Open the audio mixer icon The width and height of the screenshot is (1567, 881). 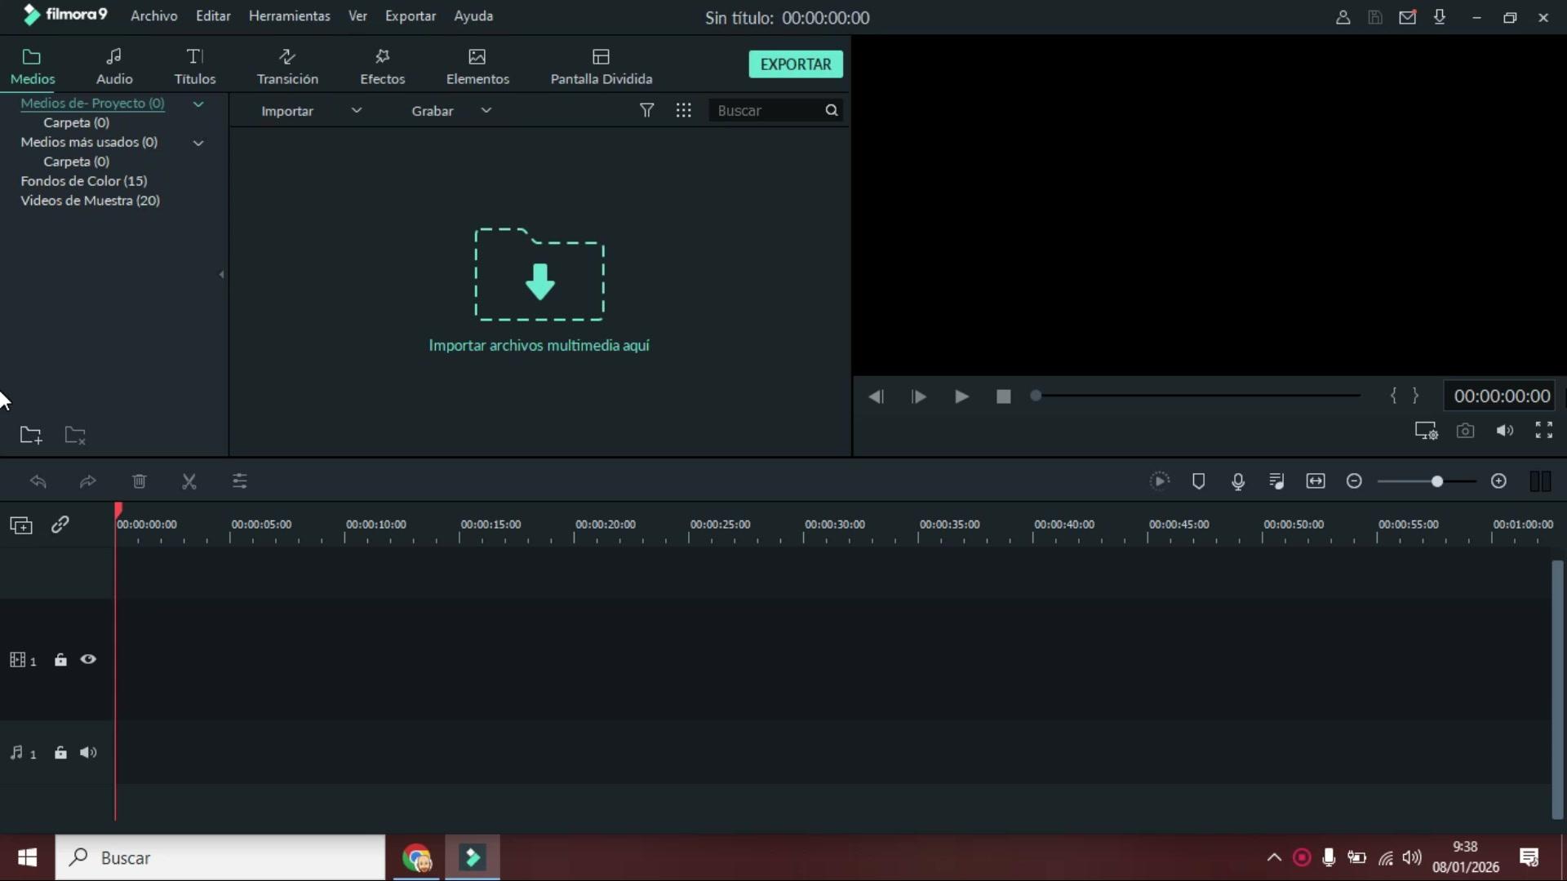click(1277, 481)
